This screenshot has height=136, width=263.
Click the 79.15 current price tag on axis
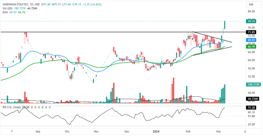coord(251,21)
